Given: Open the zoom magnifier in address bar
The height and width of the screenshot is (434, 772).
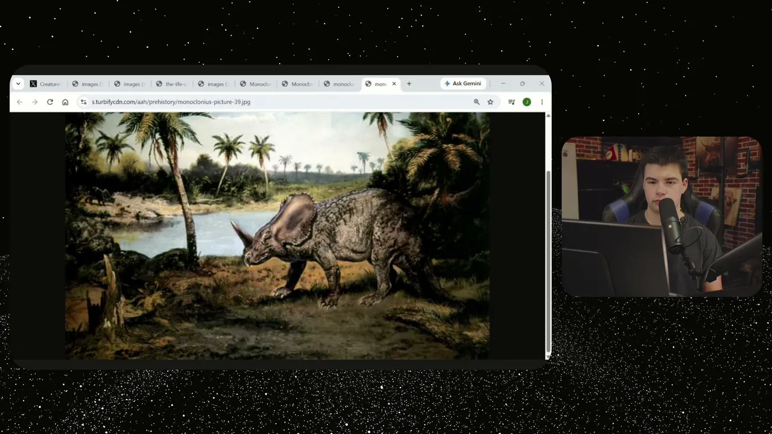Looking at the screenshot, I should point(476,102).
